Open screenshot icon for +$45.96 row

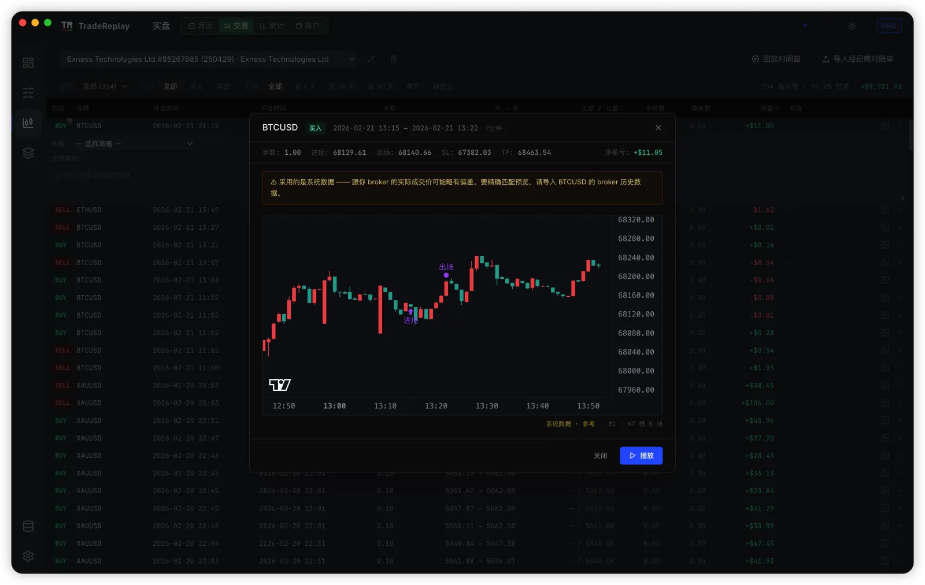pyautogui.click(x=885, y=420)
